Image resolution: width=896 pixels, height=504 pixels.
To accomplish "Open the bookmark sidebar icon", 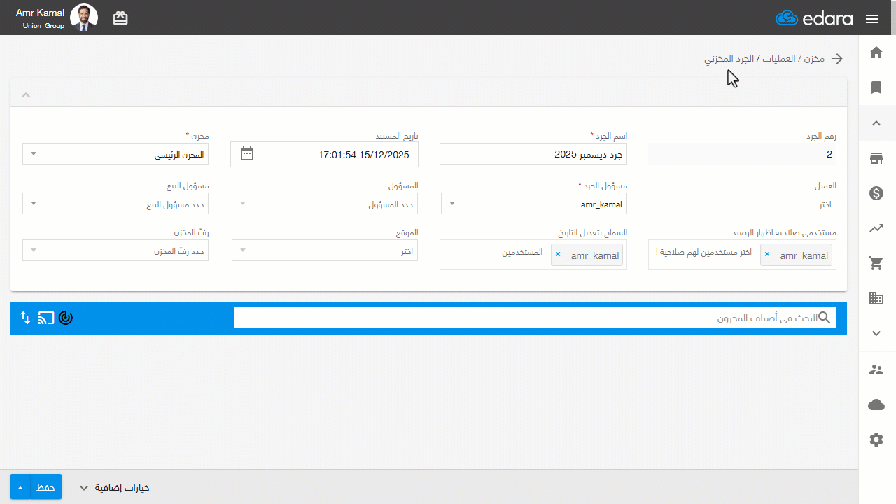I will [x=876, y=87].
